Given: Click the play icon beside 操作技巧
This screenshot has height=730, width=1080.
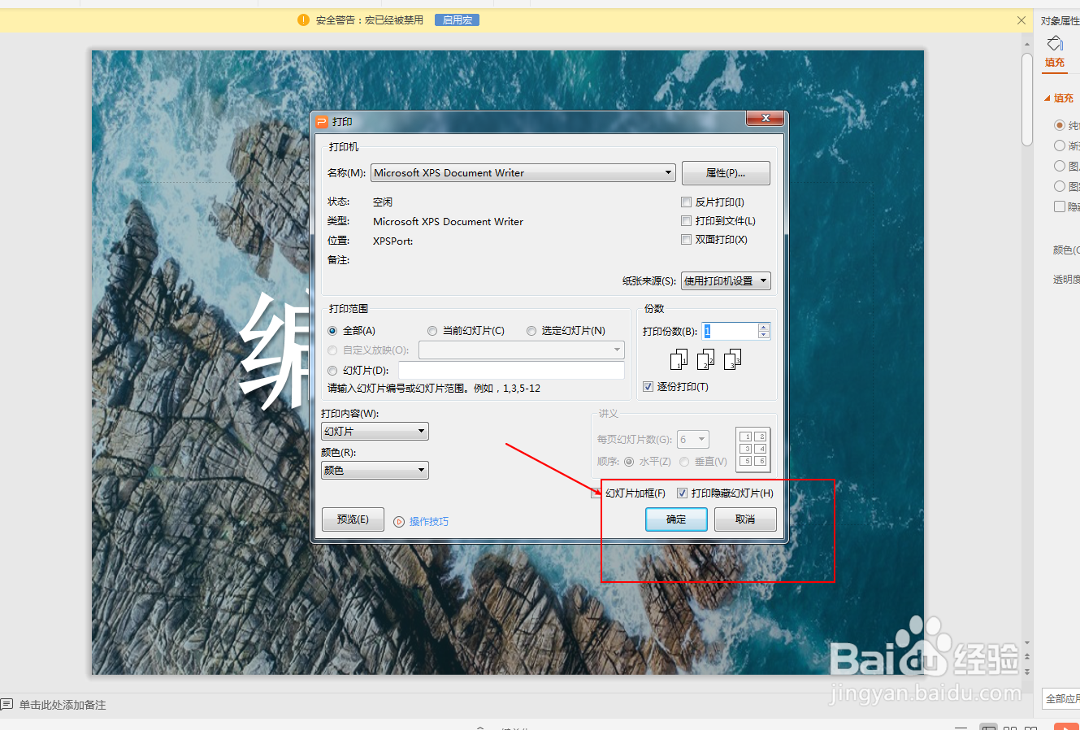Looking at the screenshot, I should [399, 522].
